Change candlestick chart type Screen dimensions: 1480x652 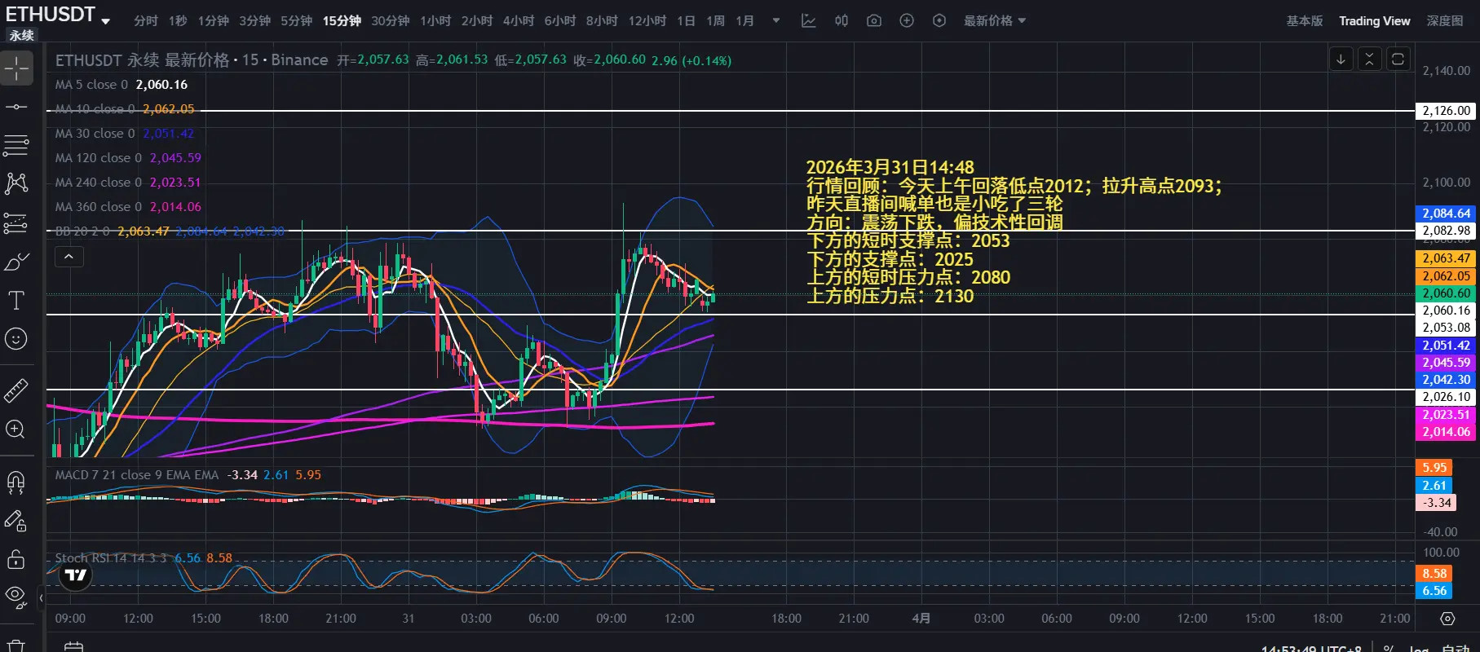[x=842, y=20]
